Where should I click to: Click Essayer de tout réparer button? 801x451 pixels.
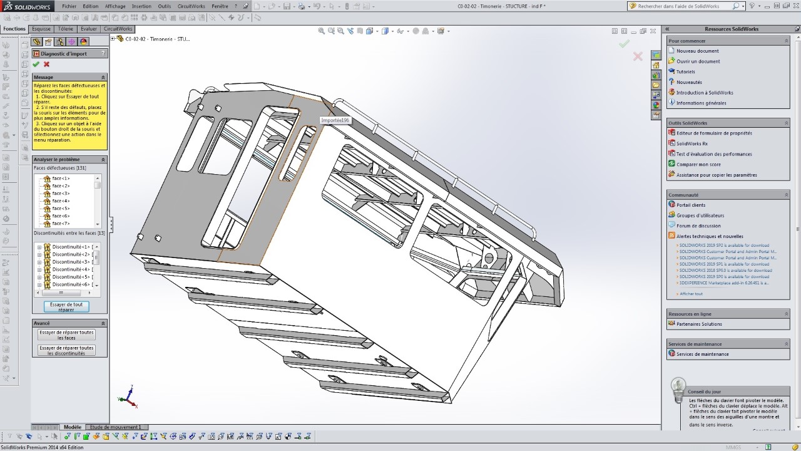pos(66,307)
